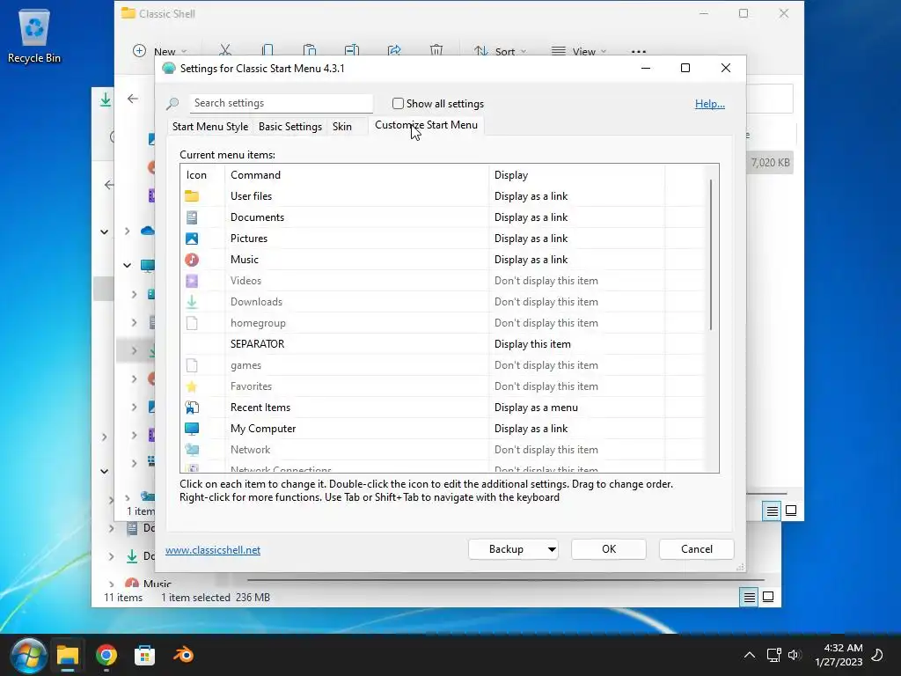
Task: Open the taskbar clock and date
Action: pyautogui.click(x=839, y=655)
